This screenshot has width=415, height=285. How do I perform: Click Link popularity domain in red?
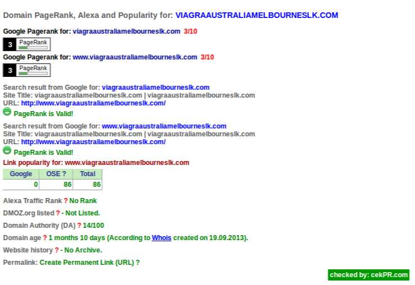127,163
